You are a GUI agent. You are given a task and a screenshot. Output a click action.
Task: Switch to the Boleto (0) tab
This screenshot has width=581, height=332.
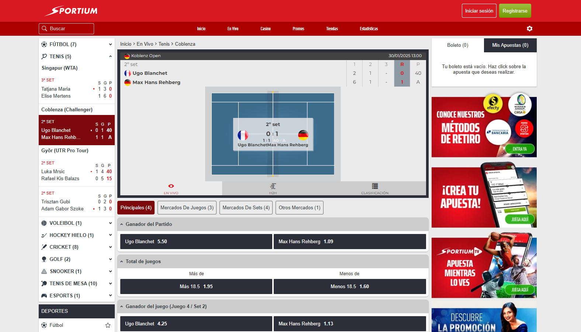458,45
